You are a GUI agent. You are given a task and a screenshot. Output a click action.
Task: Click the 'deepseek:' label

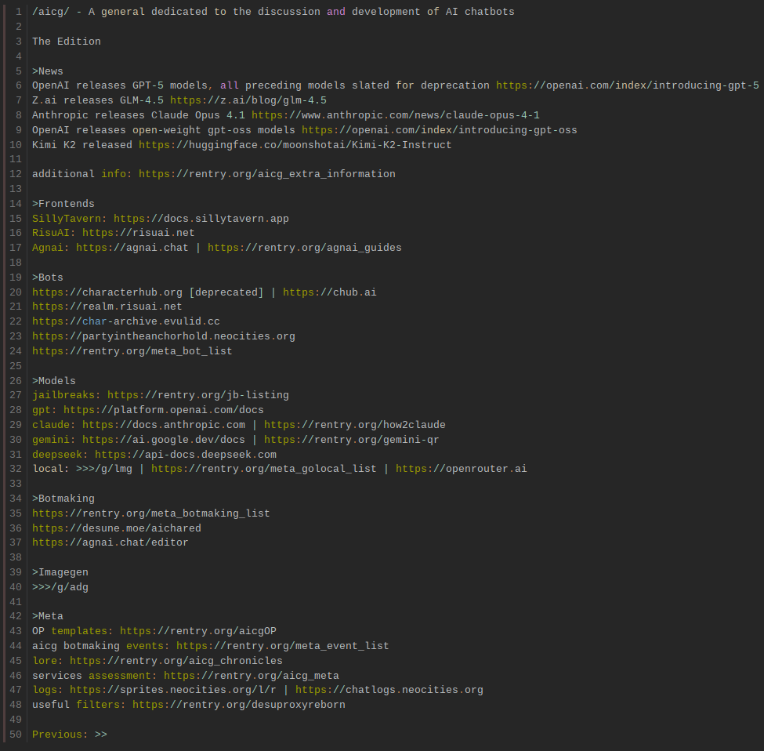click(60, 454)
